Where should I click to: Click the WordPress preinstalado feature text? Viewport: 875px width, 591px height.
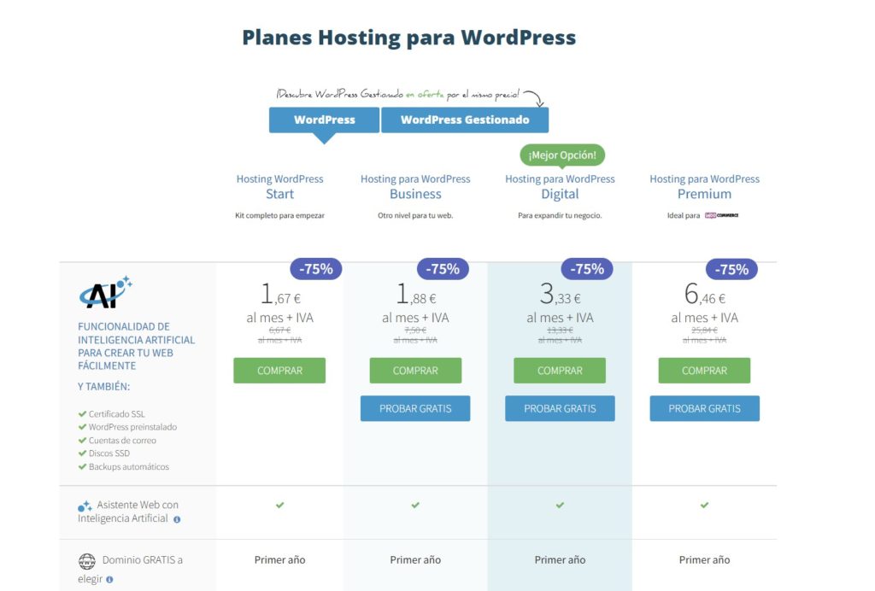click(x=132, y=427)
